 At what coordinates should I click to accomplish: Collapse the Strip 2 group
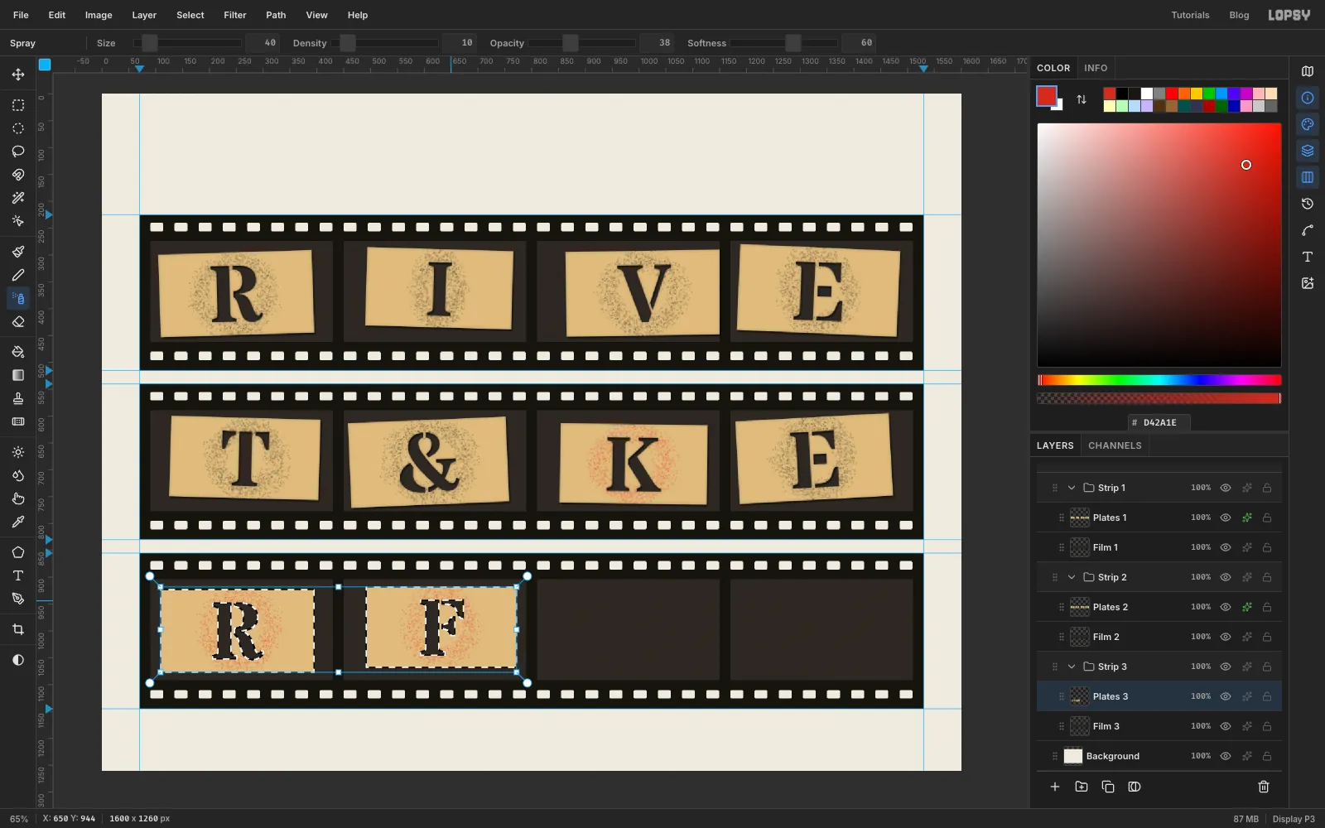(1072, 577)
